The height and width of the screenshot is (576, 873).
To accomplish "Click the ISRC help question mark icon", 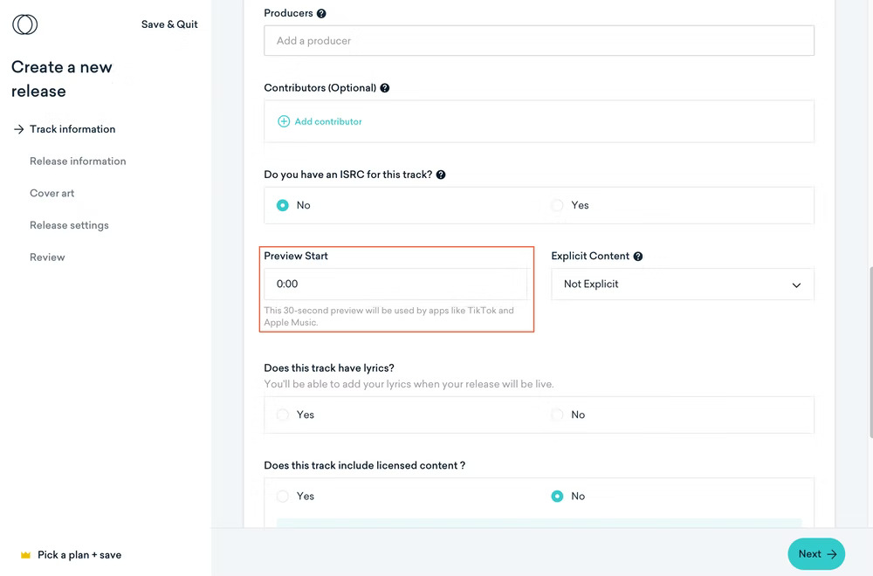I will click(x=441, y=175).
